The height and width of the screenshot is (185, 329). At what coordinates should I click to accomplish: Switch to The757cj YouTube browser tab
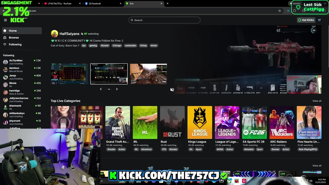tap(62, 4)
